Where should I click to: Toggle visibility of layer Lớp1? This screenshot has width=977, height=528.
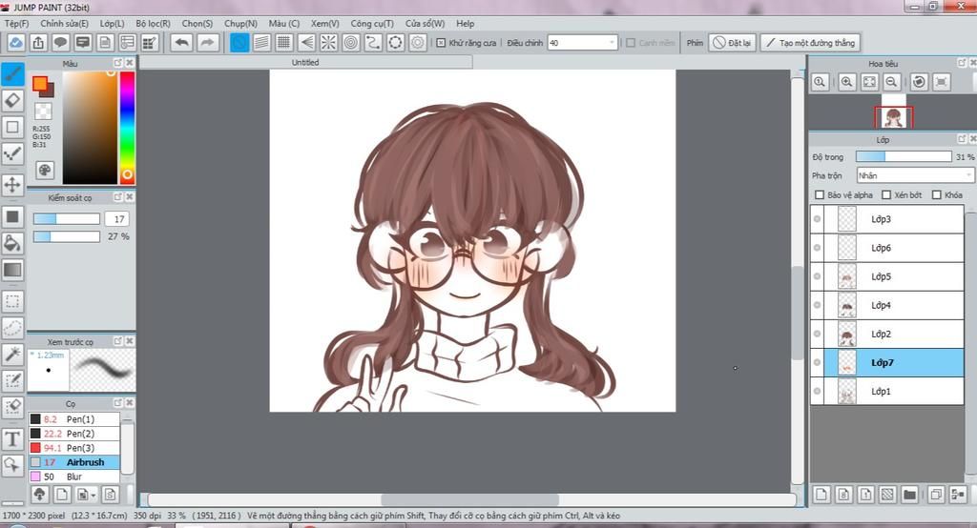point(817,391)
